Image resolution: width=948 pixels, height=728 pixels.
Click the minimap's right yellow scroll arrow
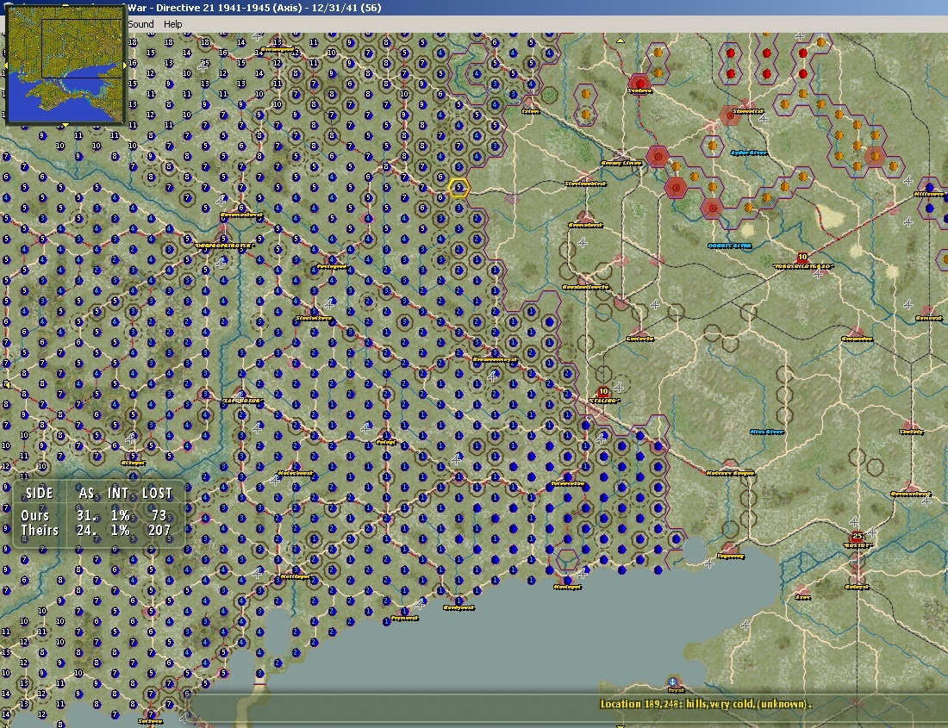pos(125,65)
